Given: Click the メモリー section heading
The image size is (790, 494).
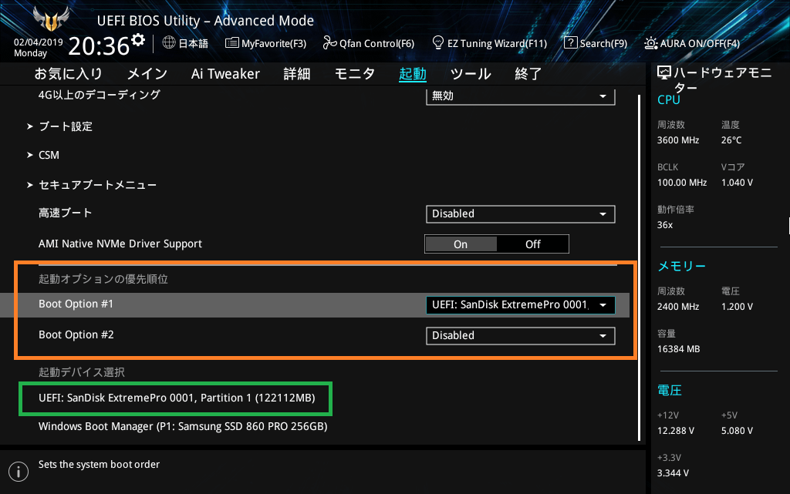Looking at the screenshot, I should tap(682, 266).
